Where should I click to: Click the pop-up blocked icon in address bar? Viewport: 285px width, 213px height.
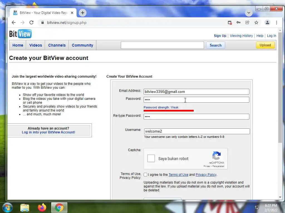coord(230,22)
